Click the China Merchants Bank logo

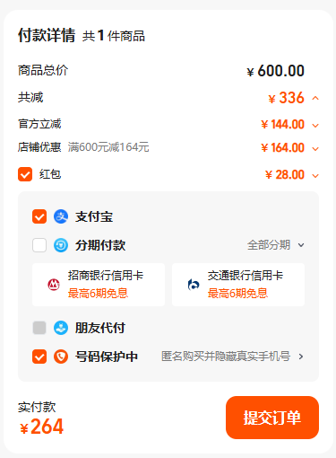(x=54, y=285)
